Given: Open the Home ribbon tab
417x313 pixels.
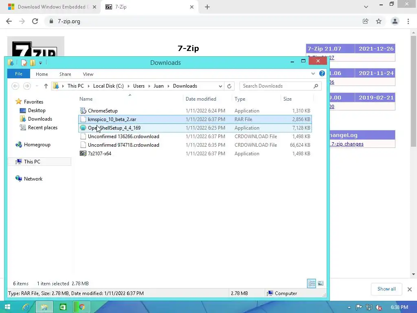Looking at the screenshot, I should (42, 74).
